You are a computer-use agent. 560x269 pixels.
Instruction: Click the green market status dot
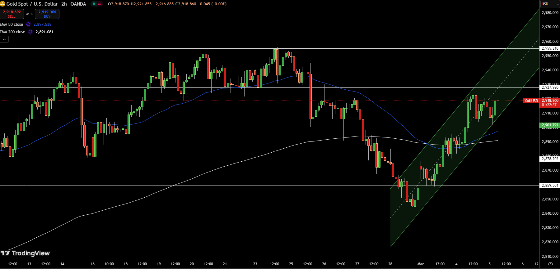[x=94, y=4]
